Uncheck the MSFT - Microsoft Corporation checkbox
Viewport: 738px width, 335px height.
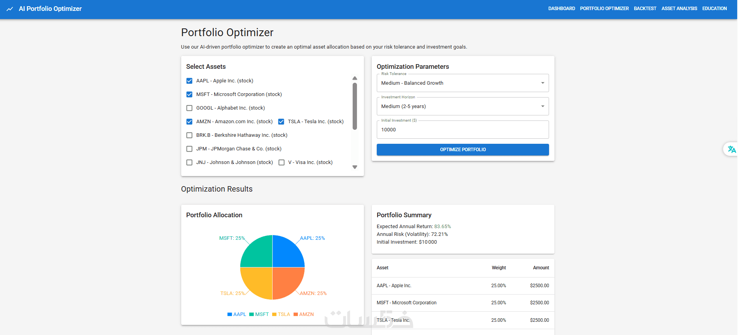tap(189, 94)
